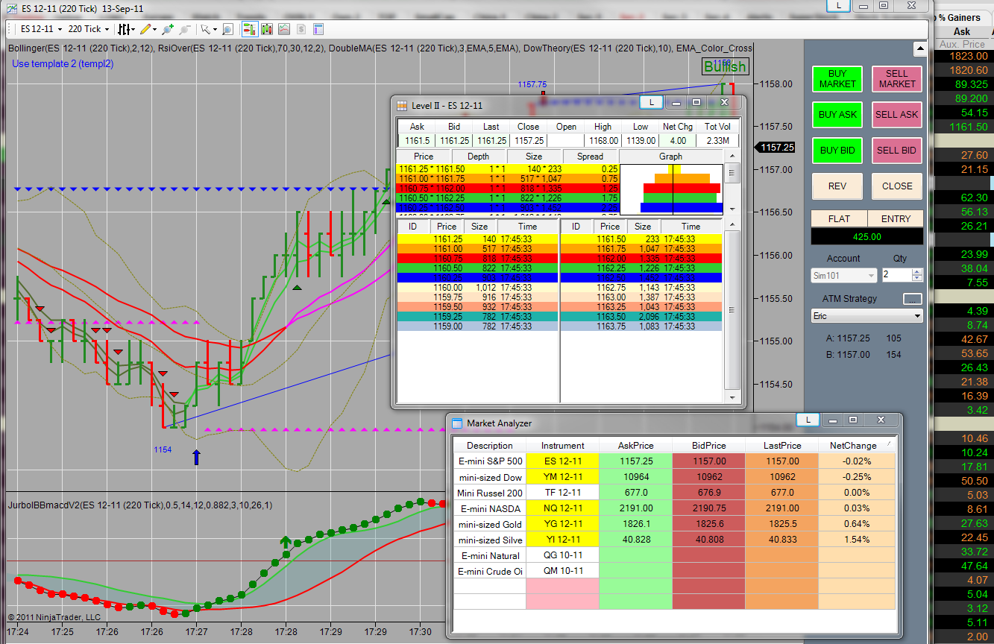Click the CLOSE position button
994x644 pixels.
[897, 186]
